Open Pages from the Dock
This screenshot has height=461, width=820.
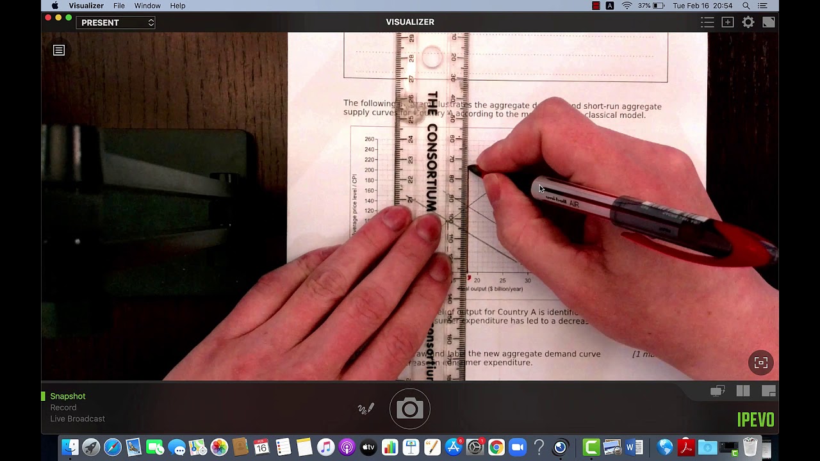(432, 447)
